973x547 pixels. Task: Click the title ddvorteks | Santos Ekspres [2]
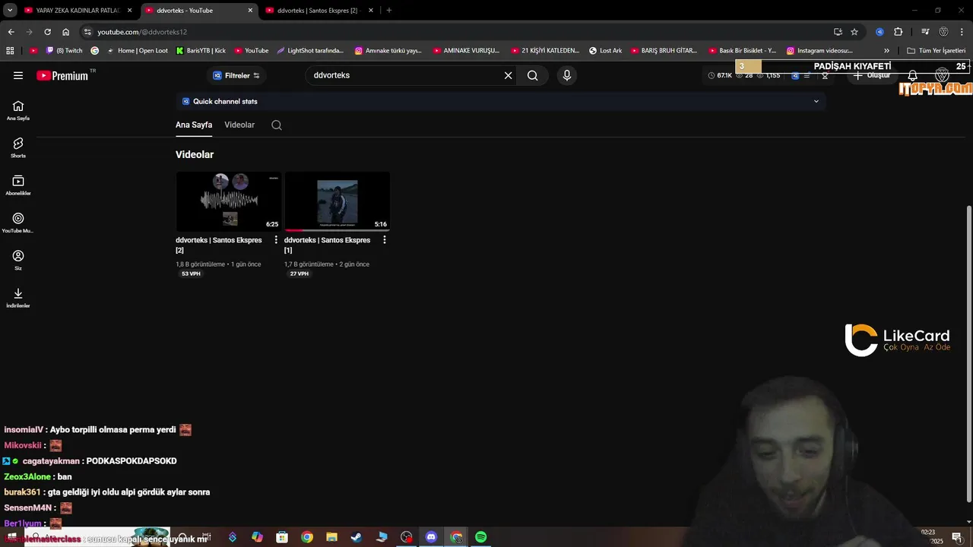pos(219,245)
